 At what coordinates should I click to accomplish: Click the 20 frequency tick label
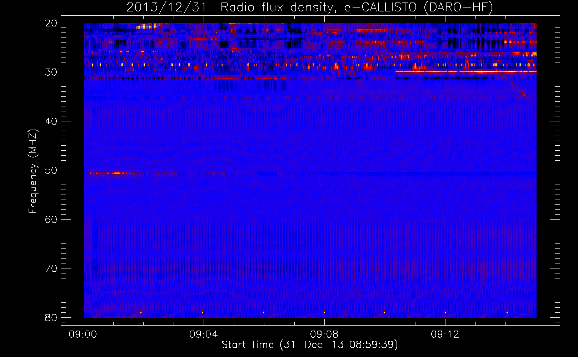click(51, 23)
